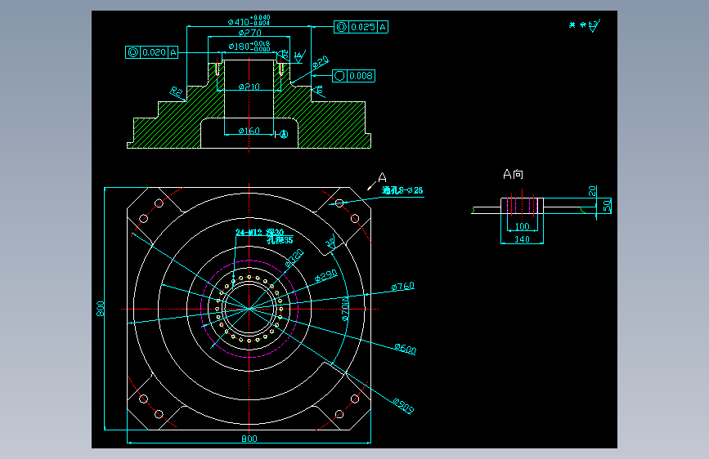Click the A view-direction arrow label

(382, 177)
